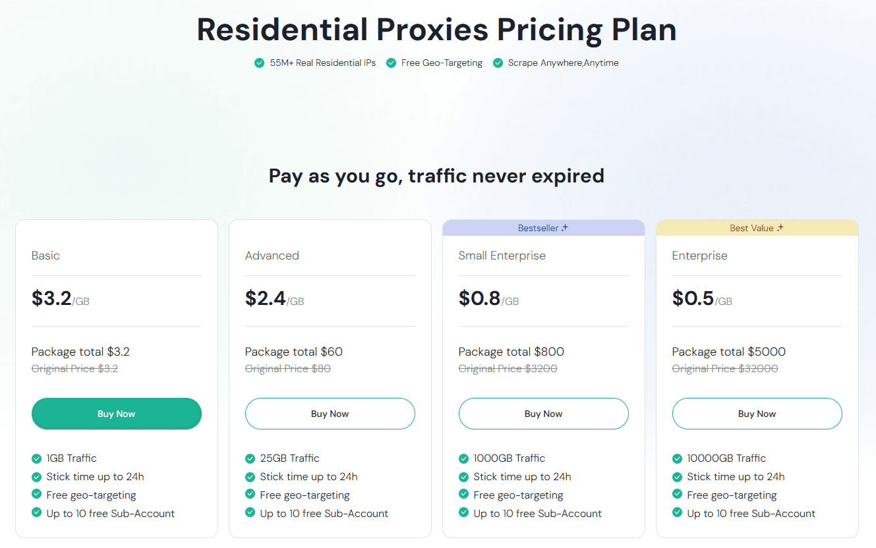Select the Bestseller badge banner
The image size is (876, 548).
point(543,228)
